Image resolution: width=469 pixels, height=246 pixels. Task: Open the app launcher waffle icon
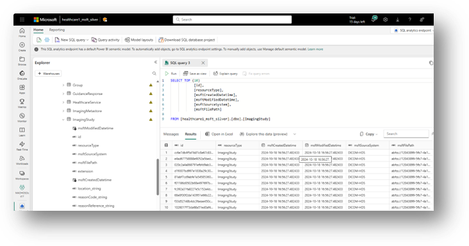pos(22,20)
